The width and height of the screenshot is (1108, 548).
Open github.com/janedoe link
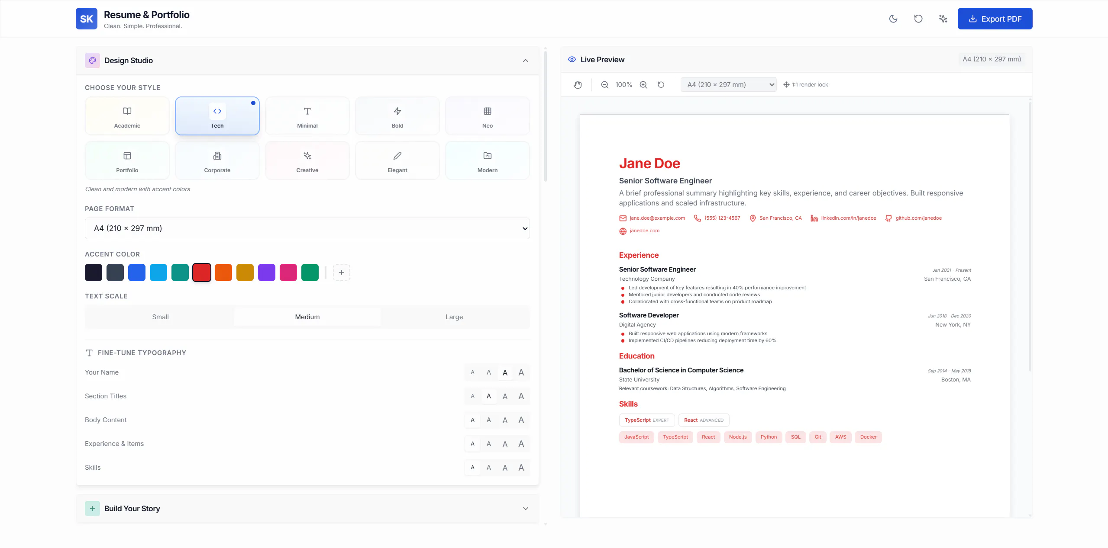coord(918,218)
